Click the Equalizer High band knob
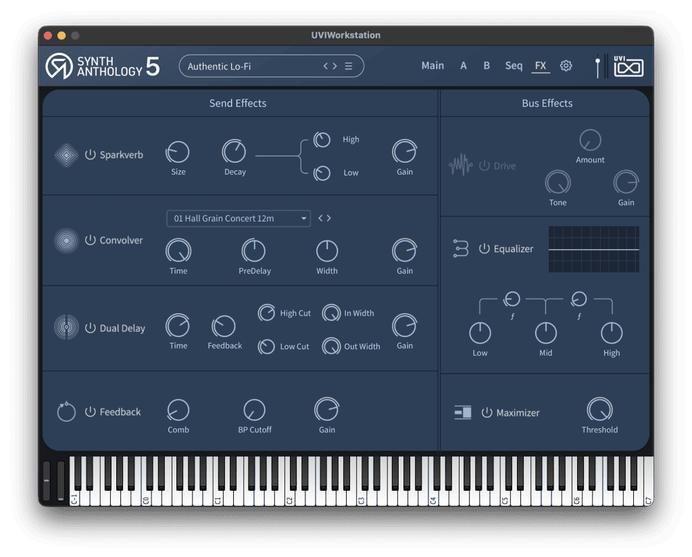 click(x=612, y=333)
